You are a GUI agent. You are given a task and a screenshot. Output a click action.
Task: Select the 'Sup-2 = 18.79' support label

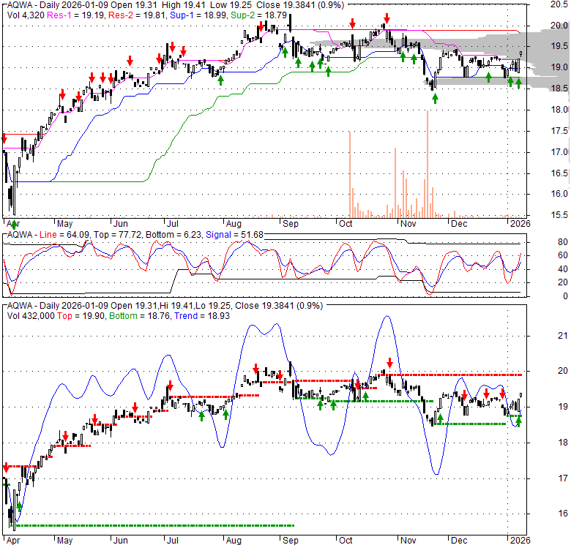click(x=258, y=15)
